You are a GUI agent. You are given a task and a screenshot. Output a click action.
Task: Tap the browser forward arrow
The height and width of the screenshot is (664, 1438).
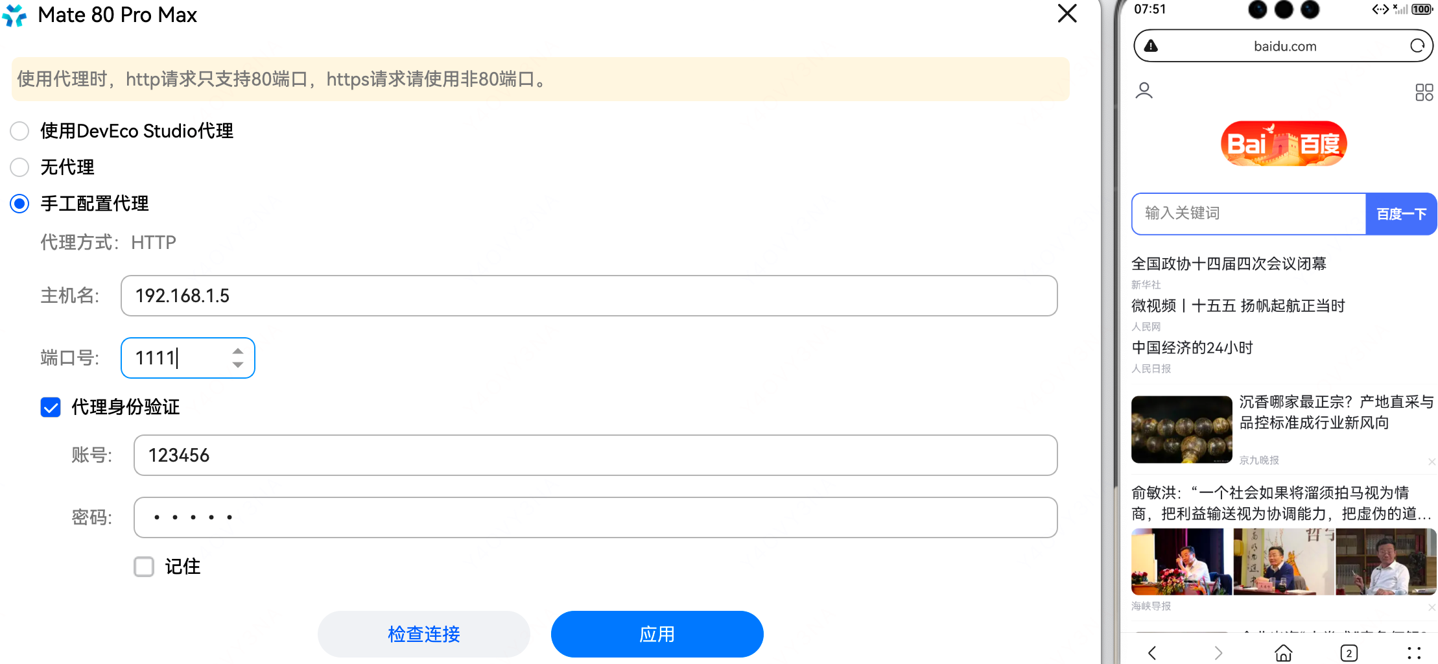1218,652
